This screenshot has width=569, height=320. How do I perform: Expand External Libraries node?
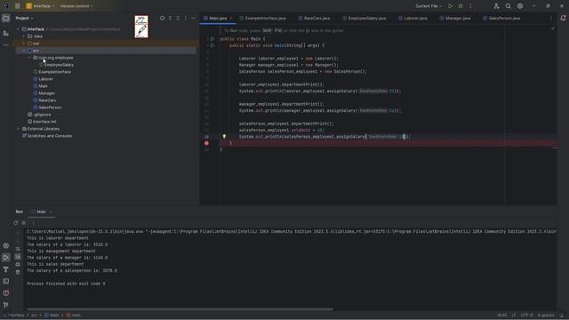tap(18, 129)
